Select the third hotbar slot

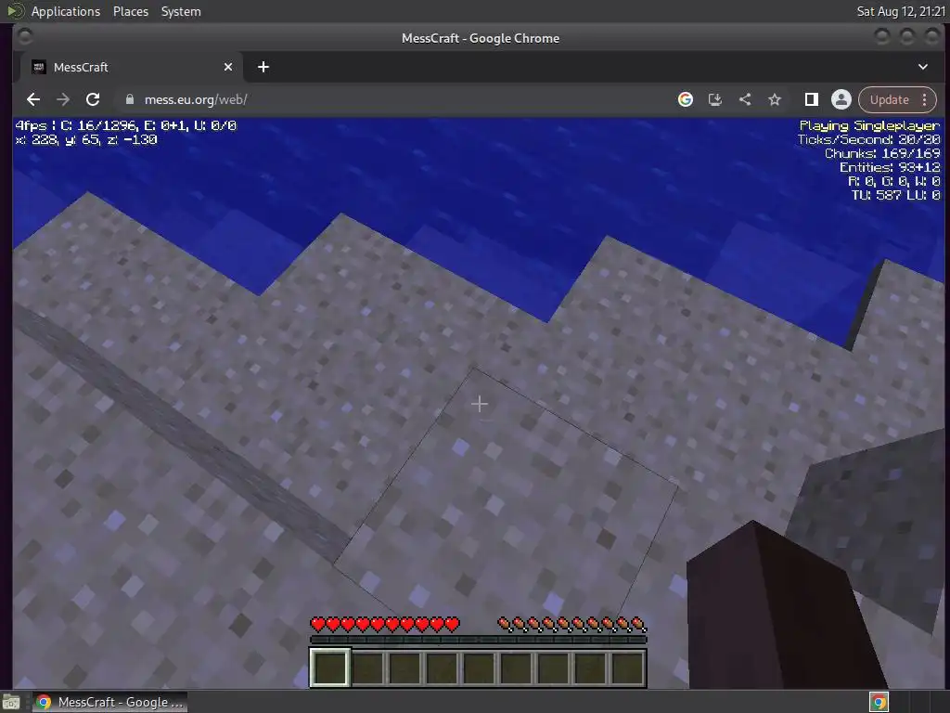pos(404,668)
